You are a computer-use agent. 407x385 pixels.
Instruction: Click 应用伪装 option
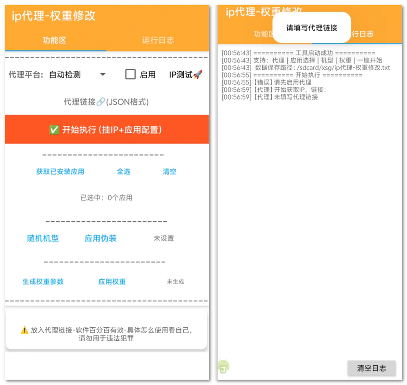tap(101, 238)
